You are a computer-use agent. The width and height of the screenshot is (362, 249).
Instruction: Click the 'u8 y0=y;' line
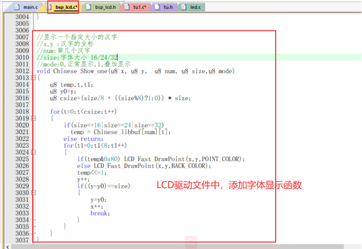(x=63, y=91)
